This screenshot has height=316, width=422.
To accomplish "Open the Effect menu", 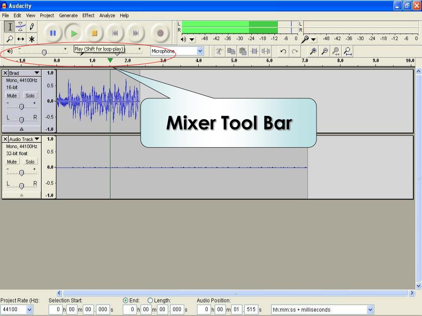I will (88, 15).
